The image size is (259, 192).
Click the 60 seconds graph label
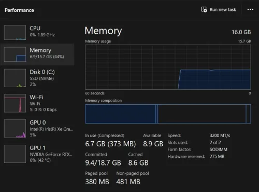coord(95,93)
